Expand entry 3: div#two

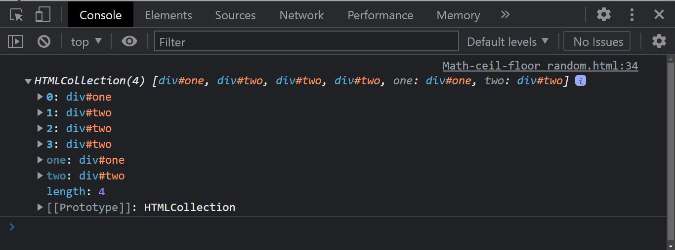click(41, 144)
